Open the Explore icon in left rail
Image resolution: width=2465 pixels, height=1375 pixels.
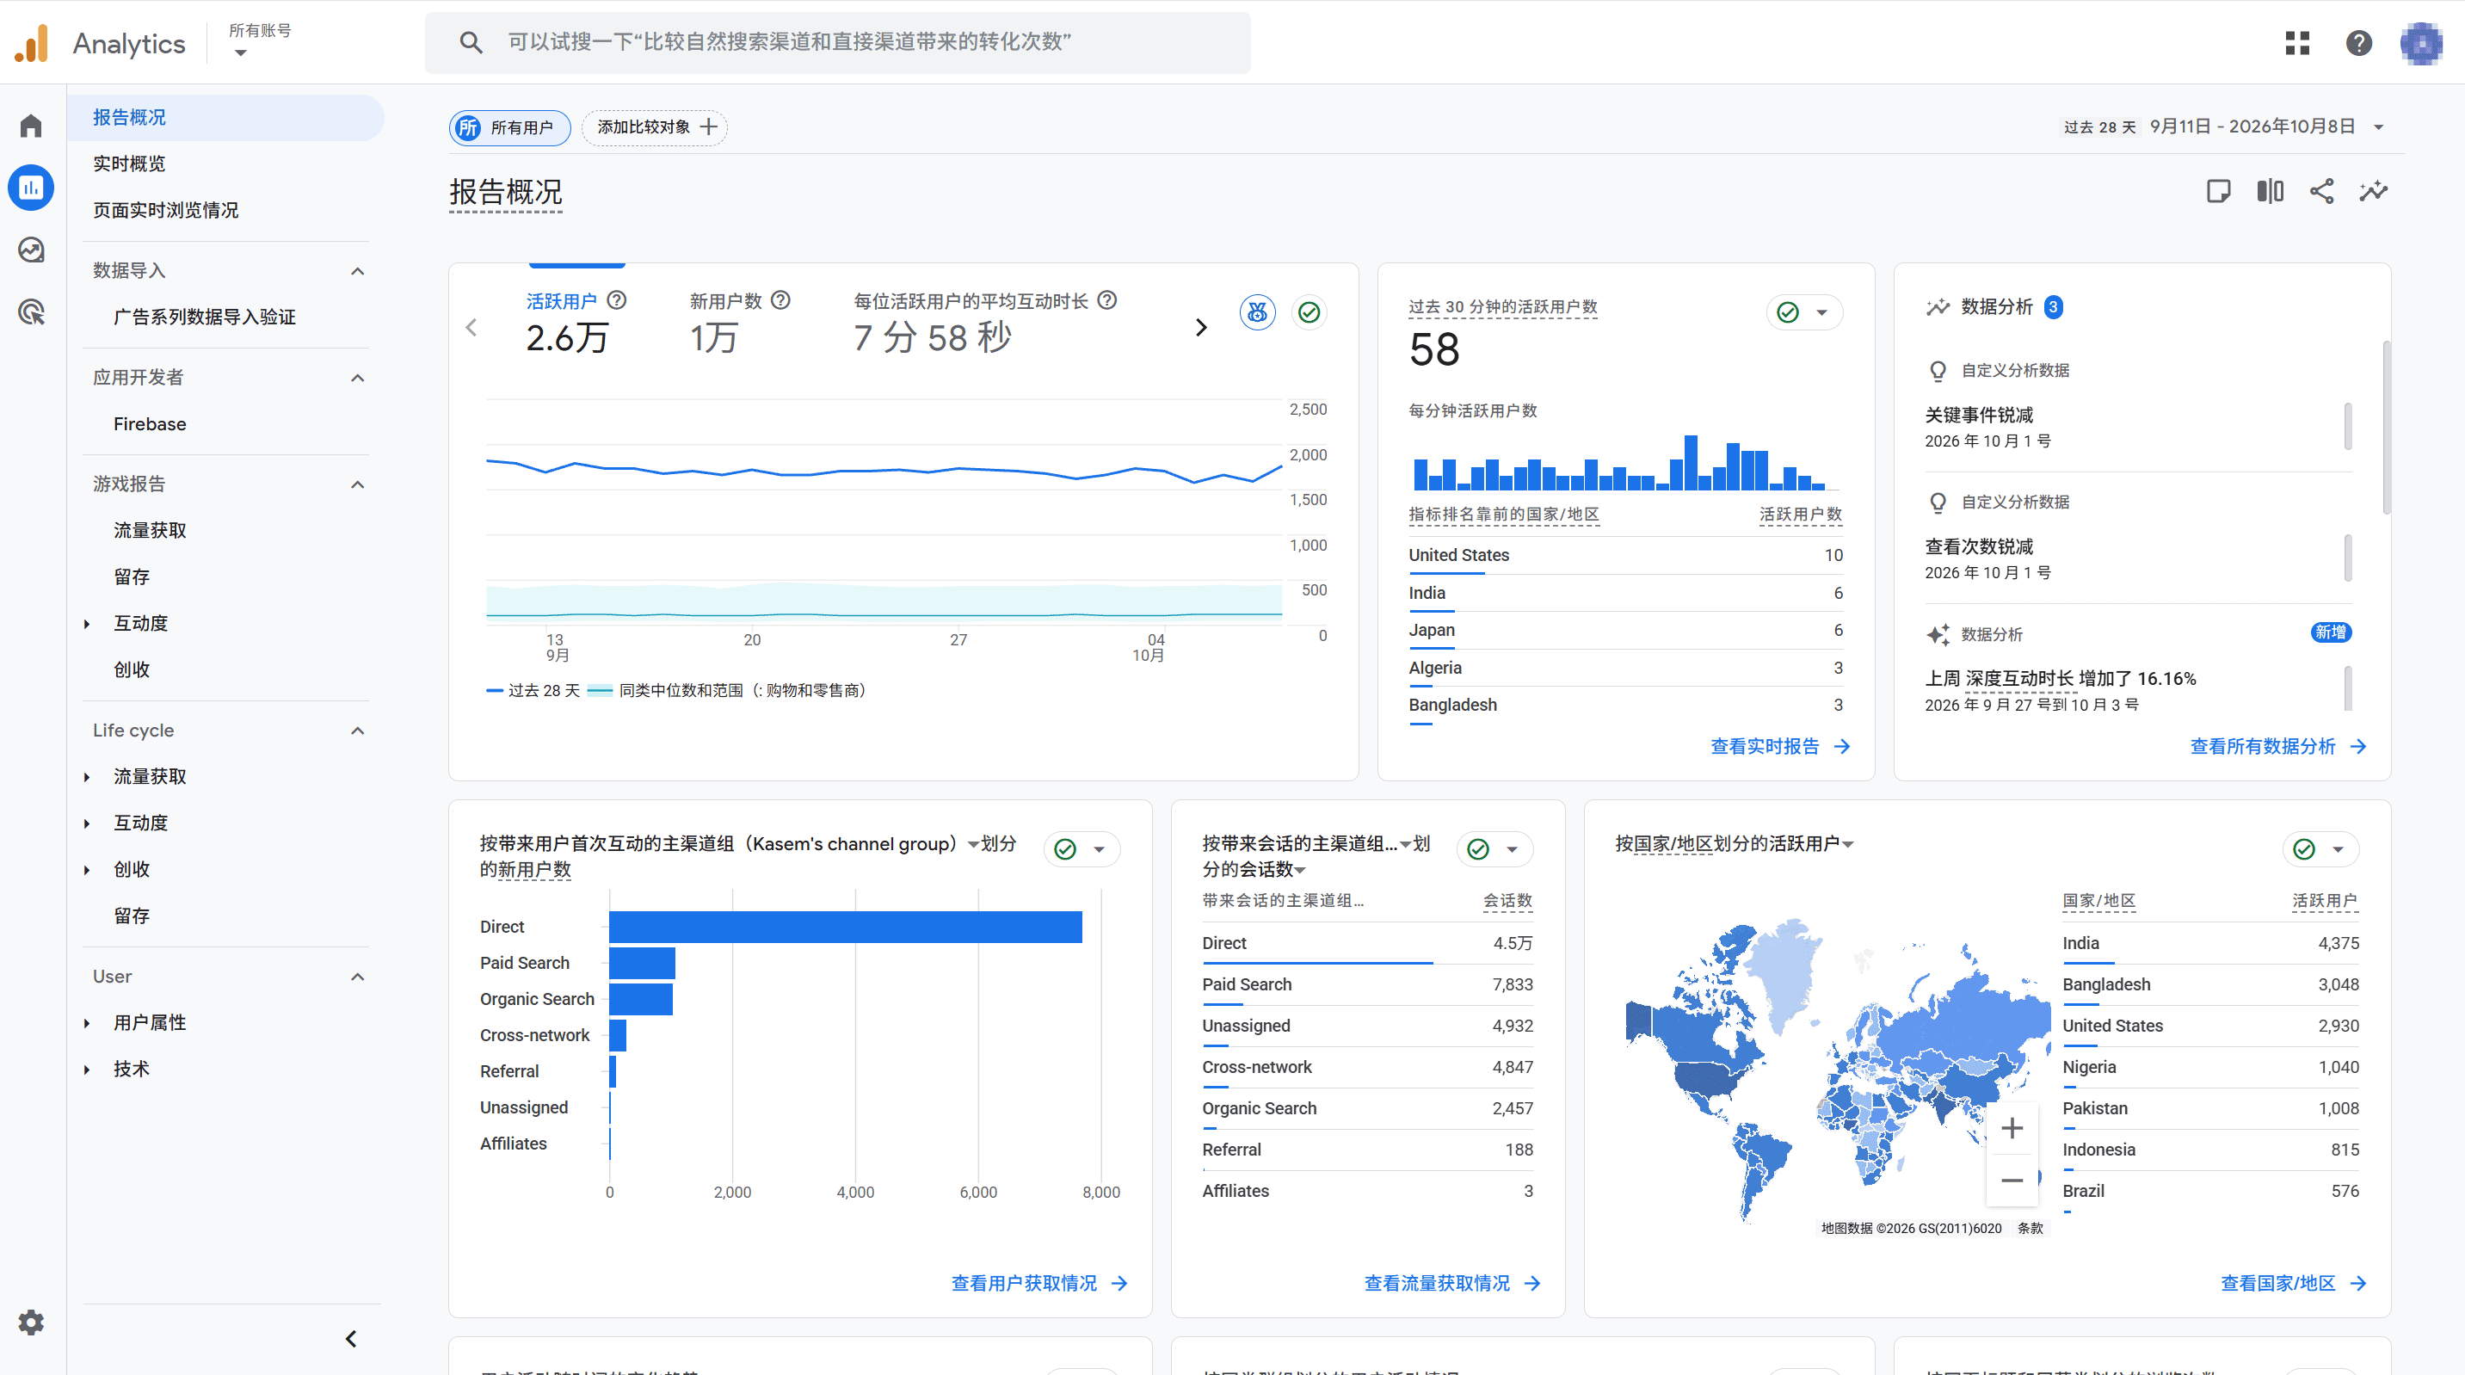point(32,250)
